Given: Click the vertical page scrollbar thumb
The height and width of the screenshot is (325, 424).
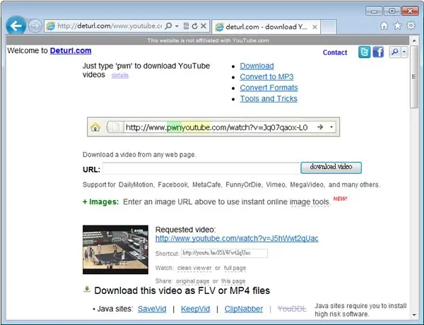Looking at the screenshot, I should click(x=413, y=77).
